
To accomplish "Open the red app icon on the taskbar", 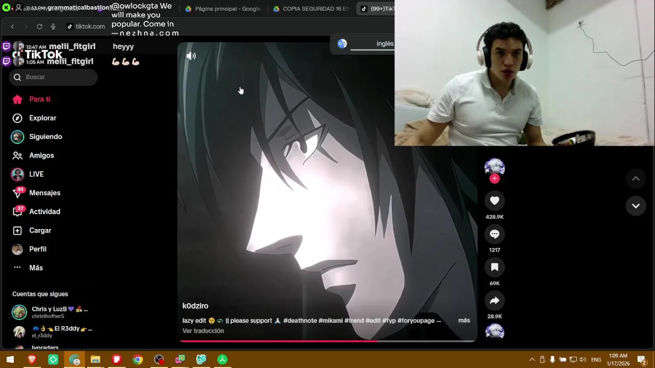I will 117,360.
